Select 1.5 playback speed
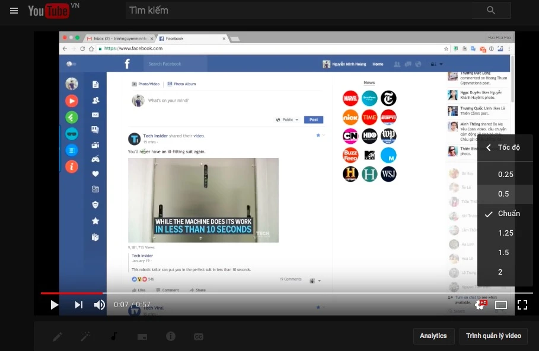The height and width of the screenshot is (351, 539). pos(503,252)
